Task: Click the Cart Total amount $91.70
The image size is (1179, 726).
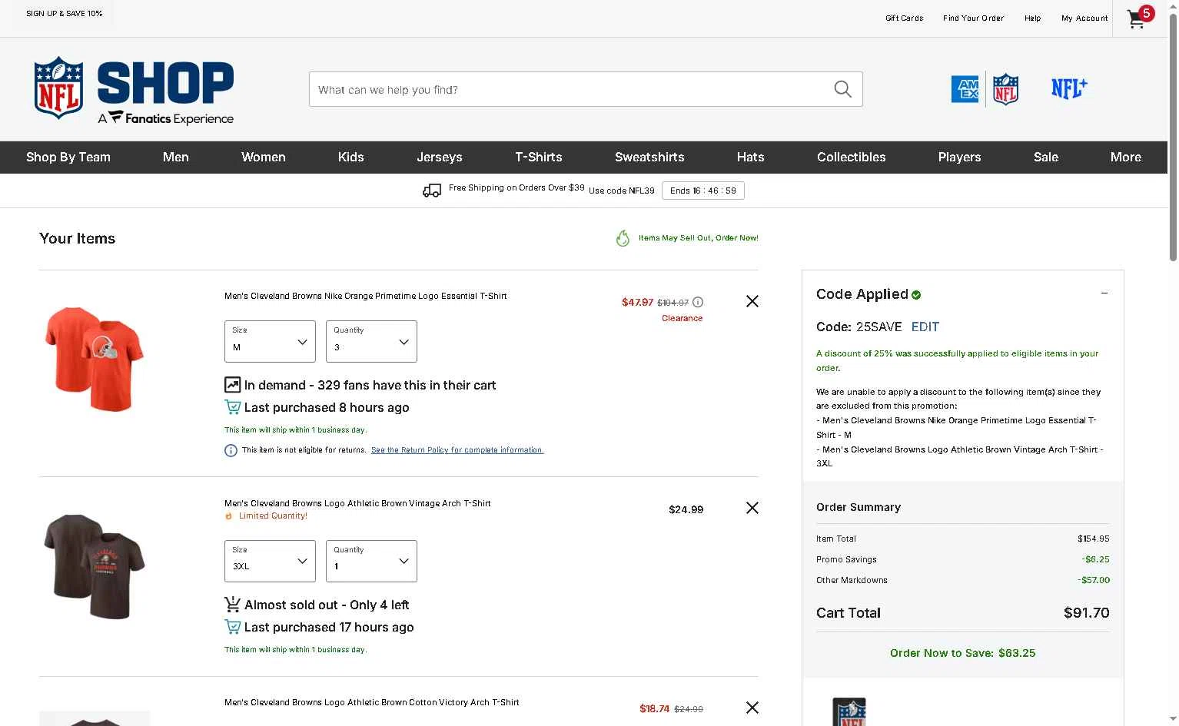Action: (x=1087, y=613)
